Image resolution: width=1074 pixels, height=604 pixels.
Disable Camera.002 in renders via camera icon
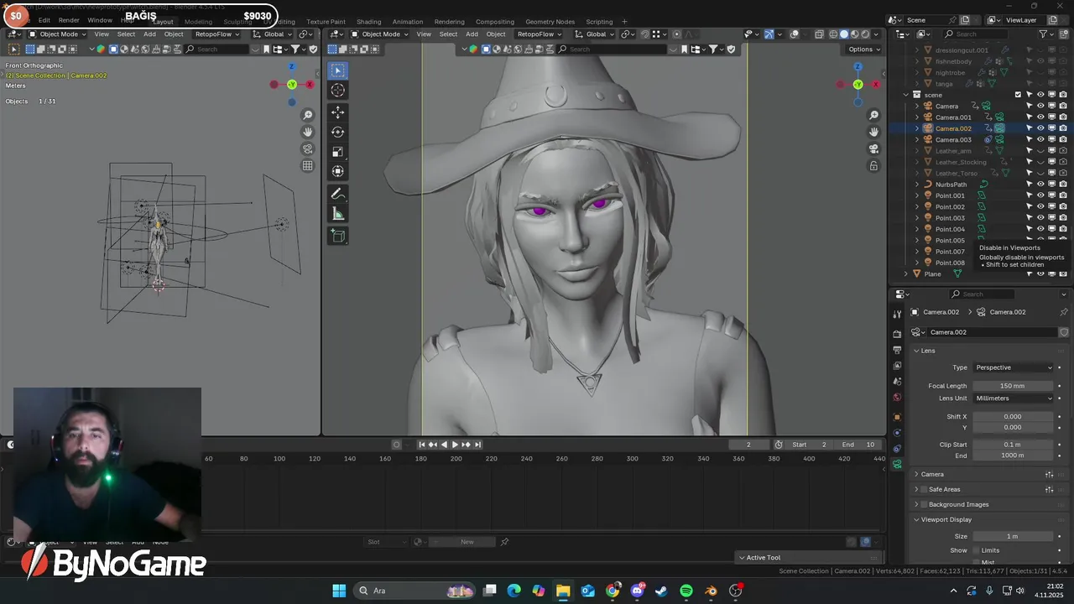1062,128
